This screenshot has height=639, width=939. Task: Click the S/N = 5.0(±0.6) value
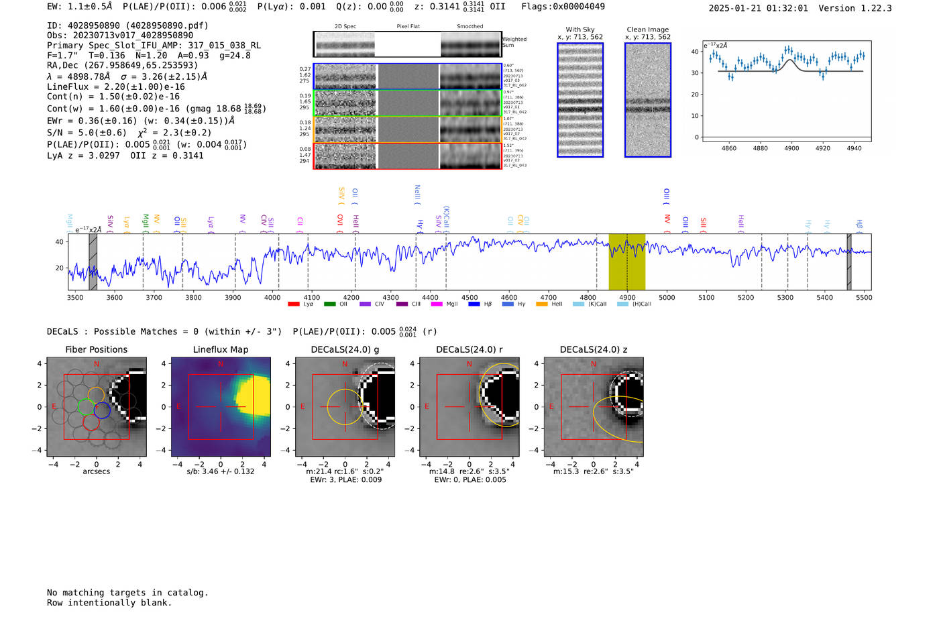pos(87,133)
